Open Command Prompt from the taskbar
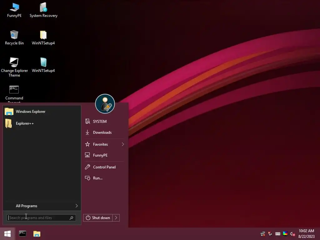320x240 pixels. 22,234
